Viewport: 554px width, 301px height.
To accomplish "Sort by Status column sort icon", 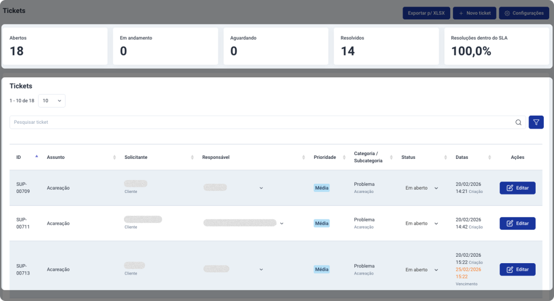I will click(x=446, y=157).
